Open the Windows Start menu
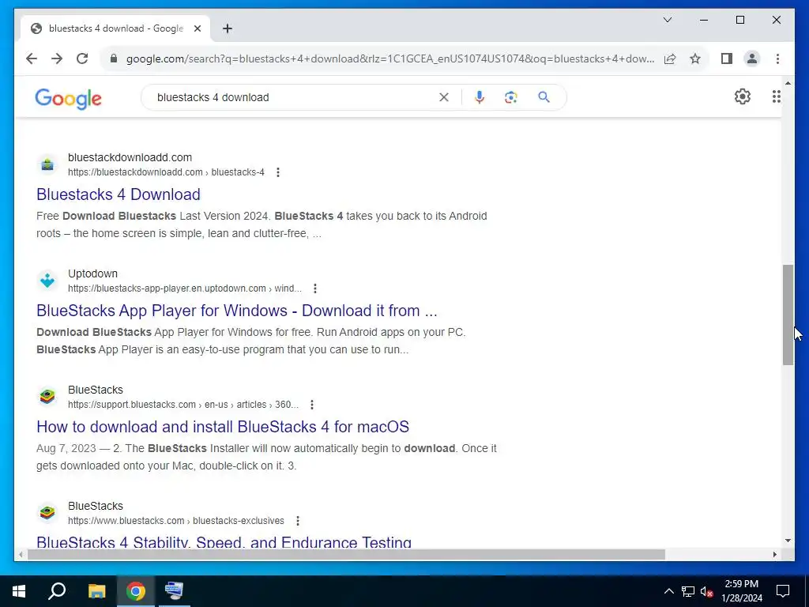The width and height of the screenshot is (809, 607). [x=19, y=591]
